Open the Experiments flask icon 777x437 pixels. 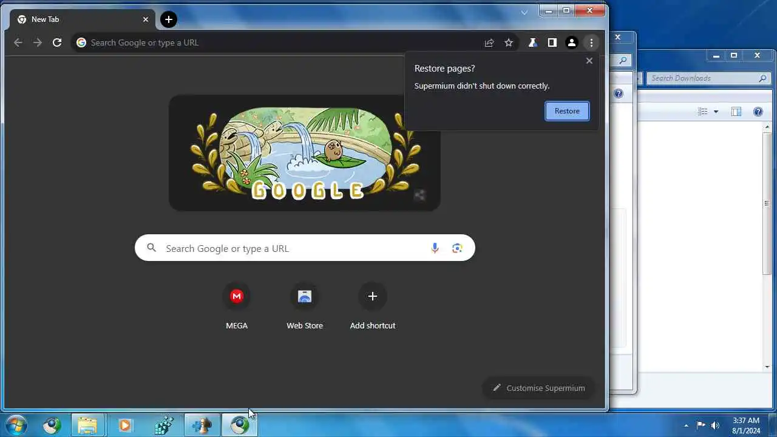tap(532, 42)
